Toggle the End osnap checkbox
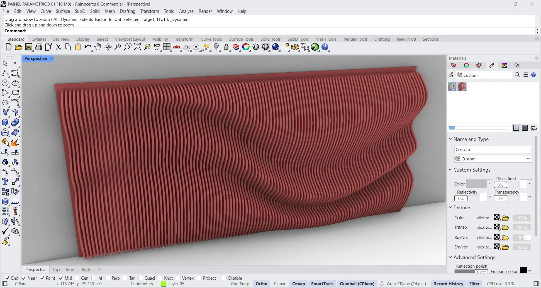 click(x=7, y=278)
